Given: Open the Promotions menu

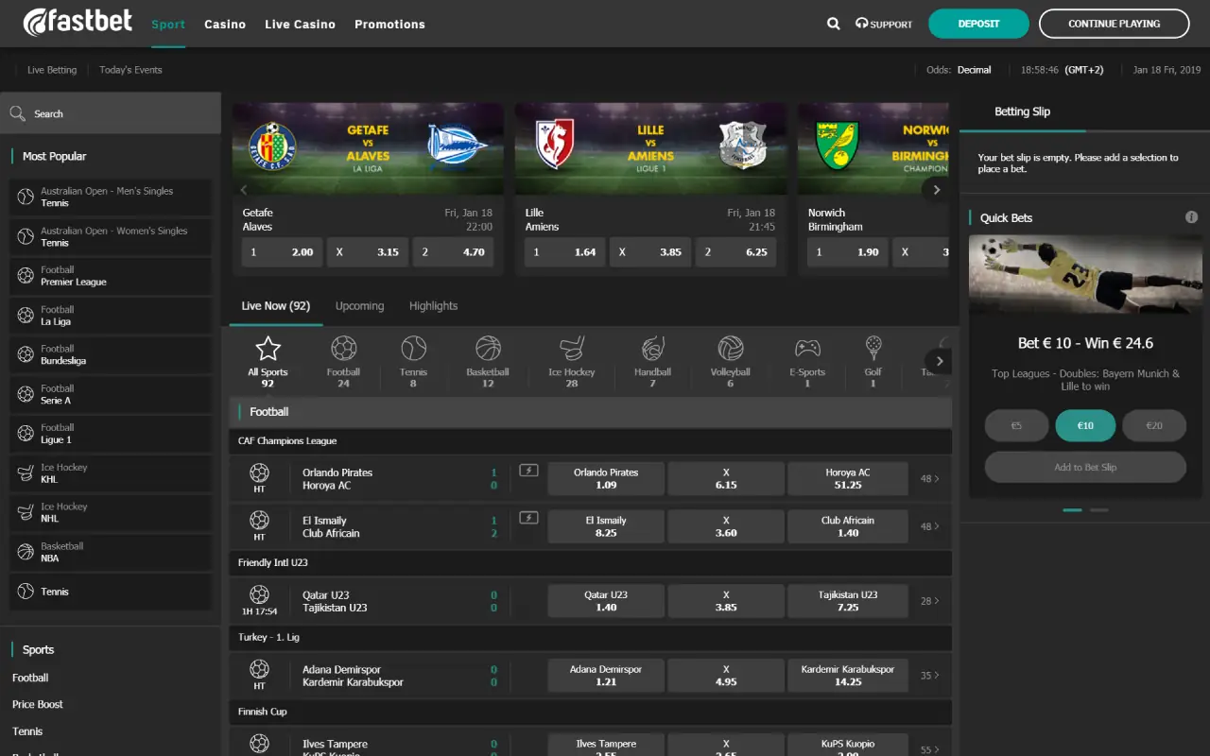Looking at the screenshot, I should click(389, 25).
